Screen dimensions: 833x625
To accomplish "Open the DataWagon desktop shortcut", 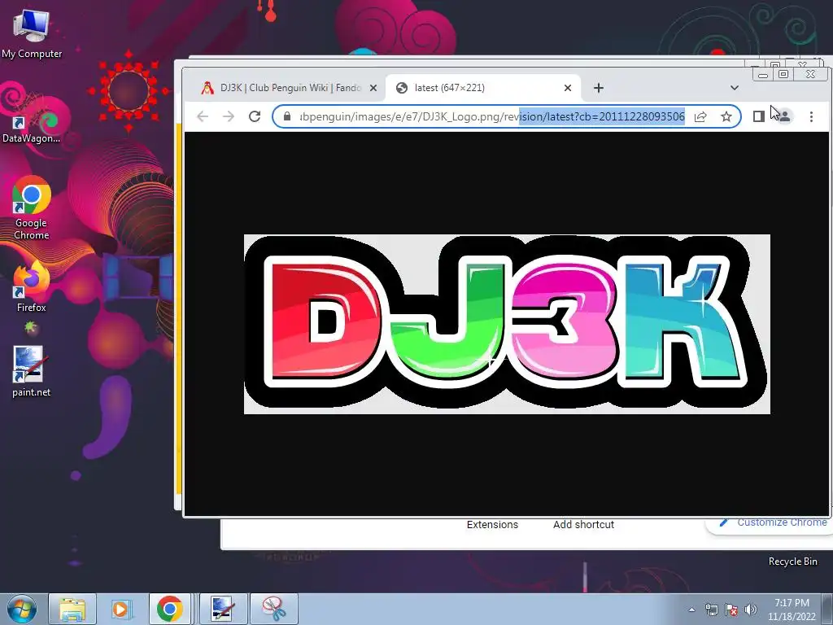I will [32, 128].
